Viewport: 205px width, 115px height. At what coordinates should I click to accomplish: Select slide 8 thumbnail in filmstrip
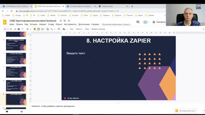[16, 86]
